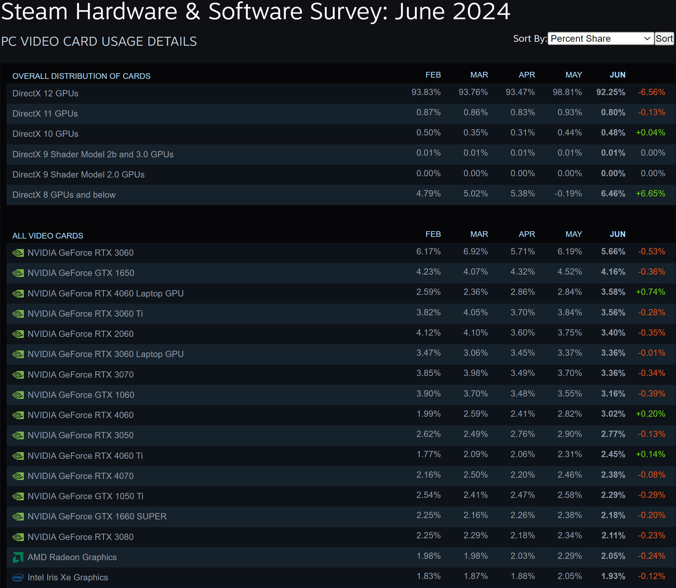Click Intel logo beside Iris Xe Graphics
The image size is (676, 588).
click(18, 578)
